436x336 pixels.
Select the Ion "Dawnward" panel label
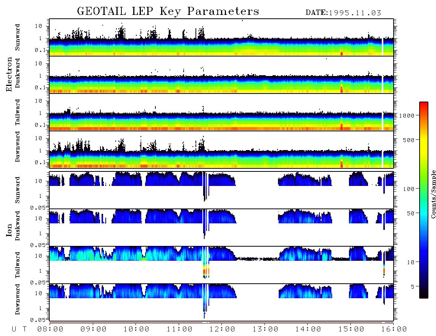coord(18,299)
